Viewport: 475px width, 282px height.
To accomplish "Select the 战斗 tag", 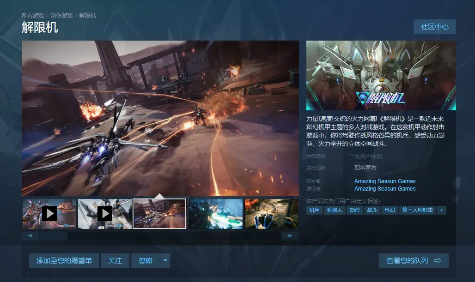I will 372,210.
